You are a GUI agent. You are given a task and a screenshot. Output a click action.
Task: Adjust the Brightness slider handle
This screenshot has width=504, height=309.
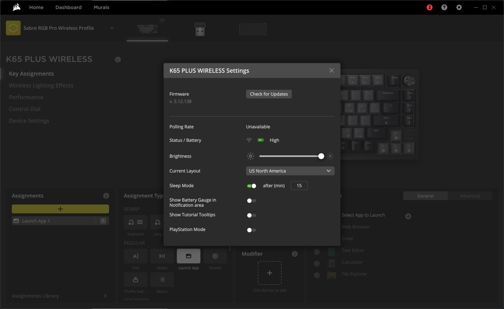pyautogui.click(x=321, y=156)
